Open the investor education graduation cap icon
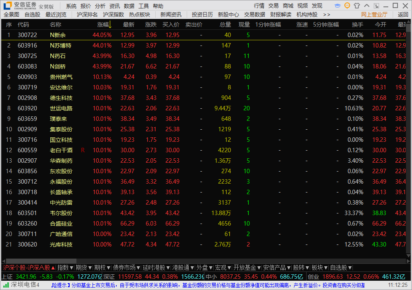 [x=338, y=6]
